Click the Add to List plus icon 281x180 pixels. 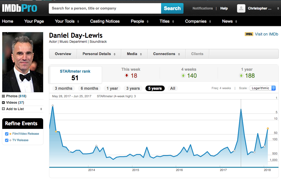tap(3, 109)
